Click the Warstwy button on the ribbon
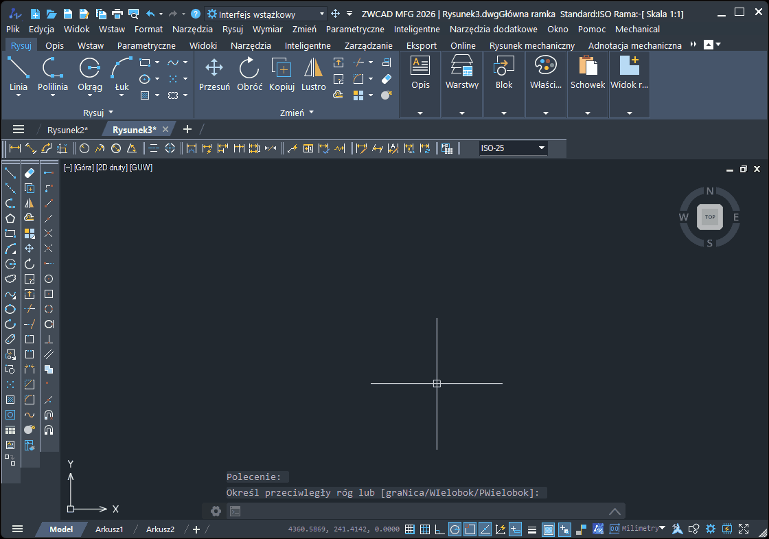769x539 pixels. pos(461,76)
